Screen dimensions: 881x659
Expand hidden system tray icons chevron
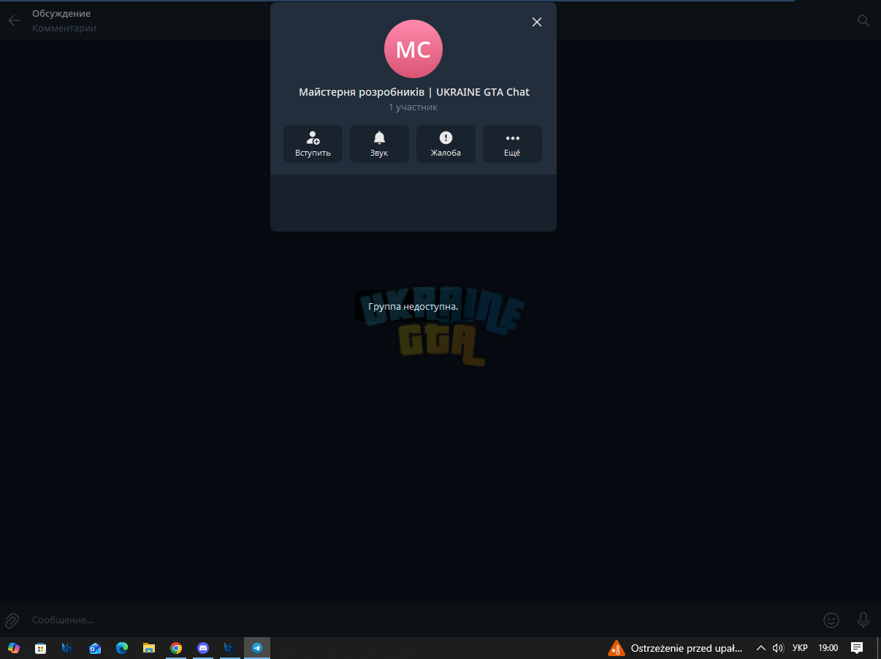(761, 648)
